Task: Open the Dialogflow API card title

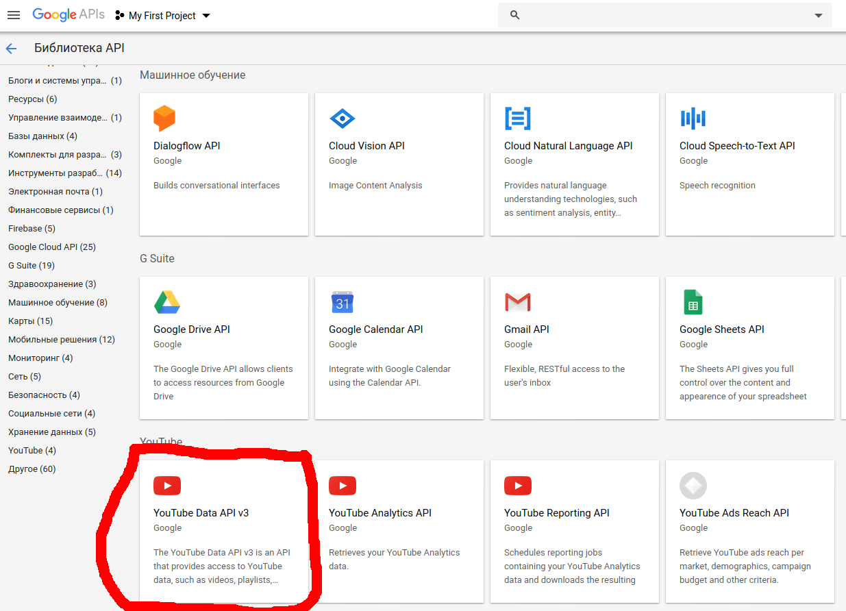Action: pos(187,146)
